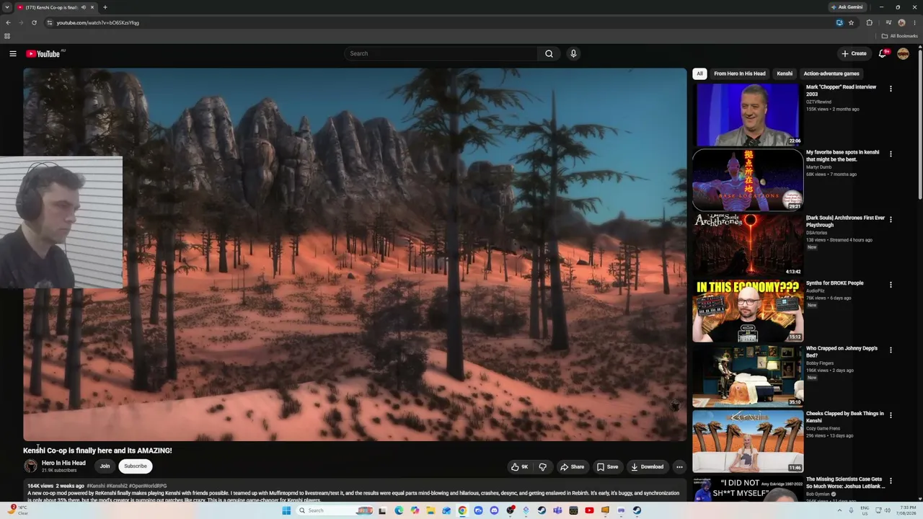Image resolution: width=923 pixels, height=519 pixels.
Task: Open Chrome media controls icon
Action: pyautogui.click(x=888, y=22)
